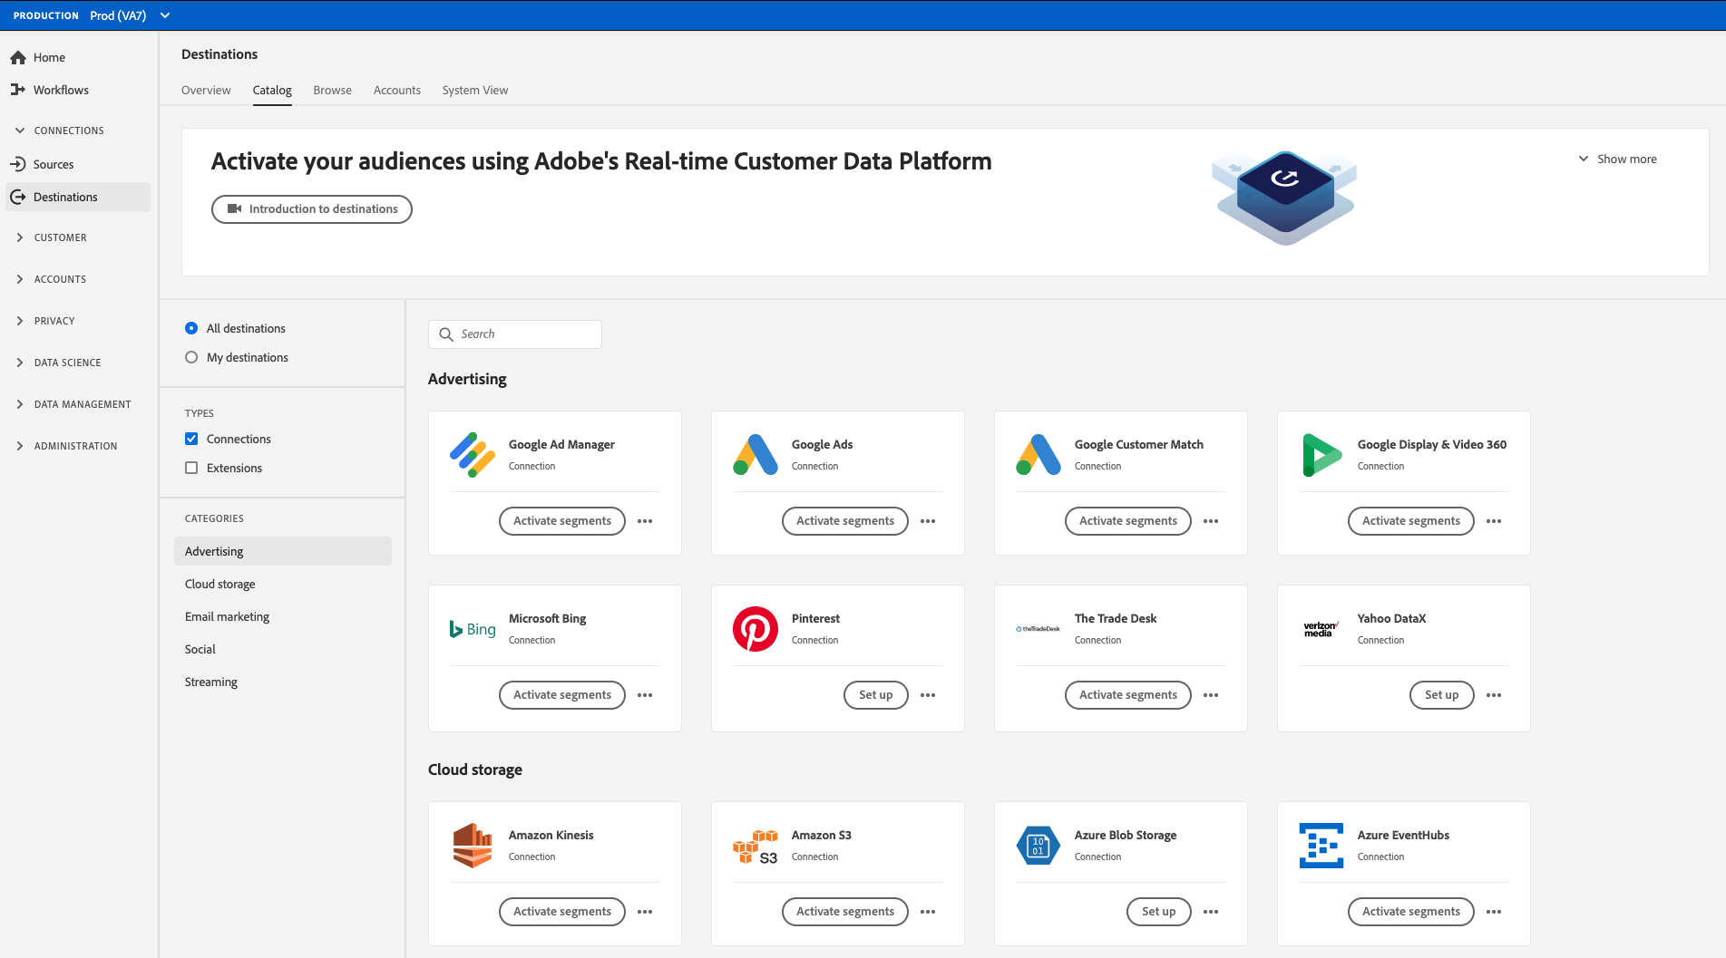Activate segments for The Trade Desk

click(x=1128, y=695)
